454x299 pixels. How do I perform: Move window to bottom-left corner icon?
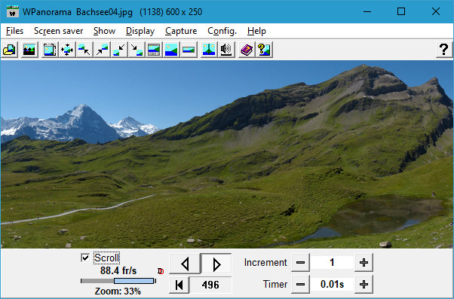[x=119, y=50]
